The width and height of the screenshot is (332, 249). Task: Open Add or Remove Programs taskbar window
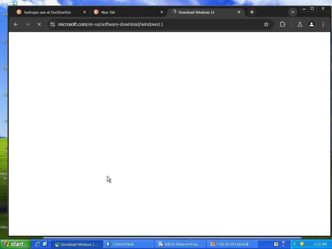[181, 244]
